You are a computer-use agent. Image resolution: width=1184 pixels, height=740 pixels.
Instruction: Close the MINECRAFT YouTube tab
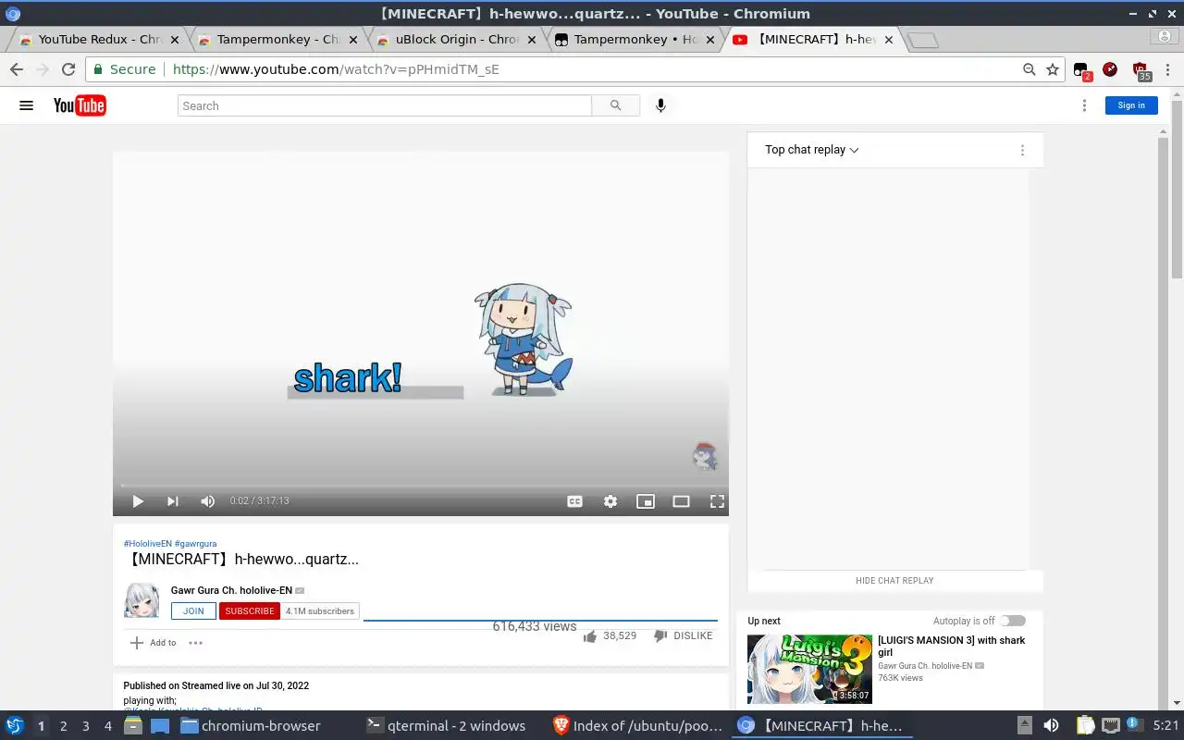coord(889,40)
